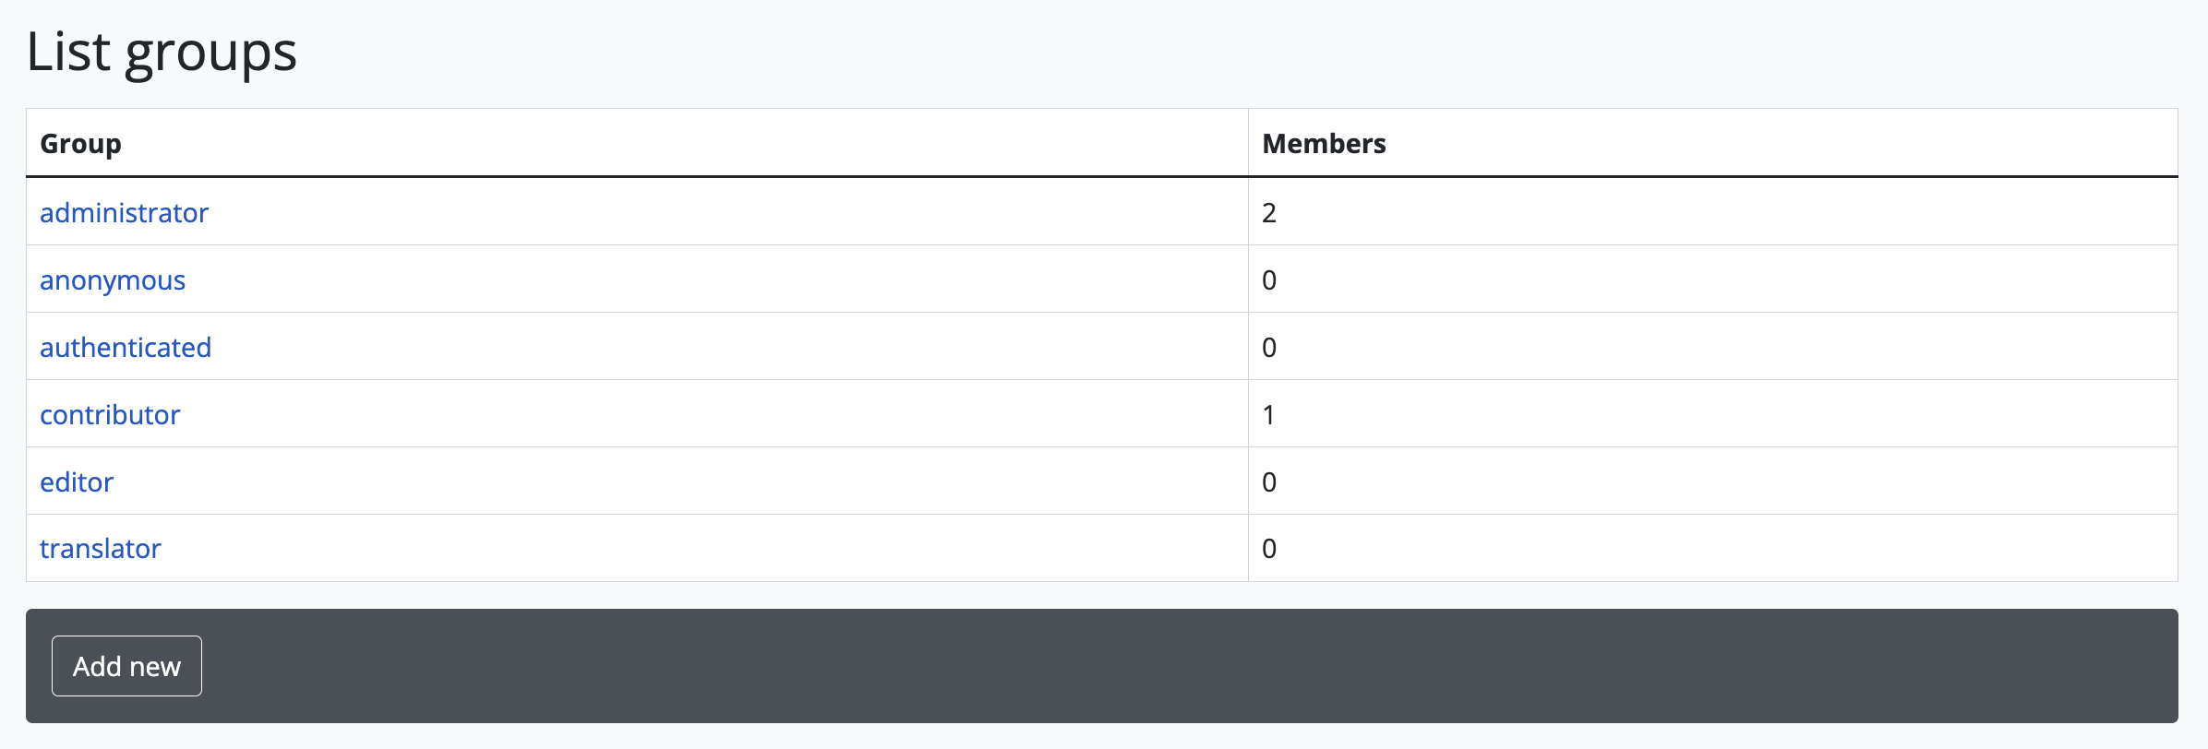Open the administrator group link
This screenshot has width=2208, height=749.
pyautogui.click(x=124, y=213)
